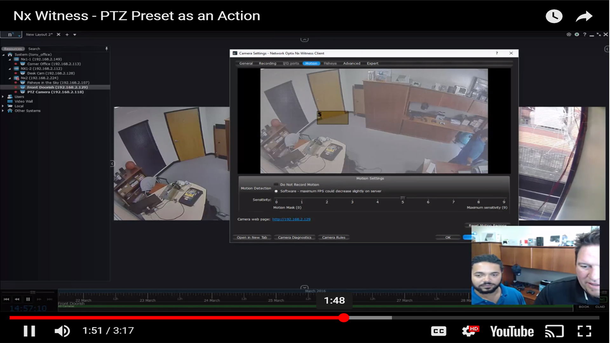This screenshot has height=343, width=610.
Task: Open camera web page link 192.168.2.129
Action: tap(291, 219)
